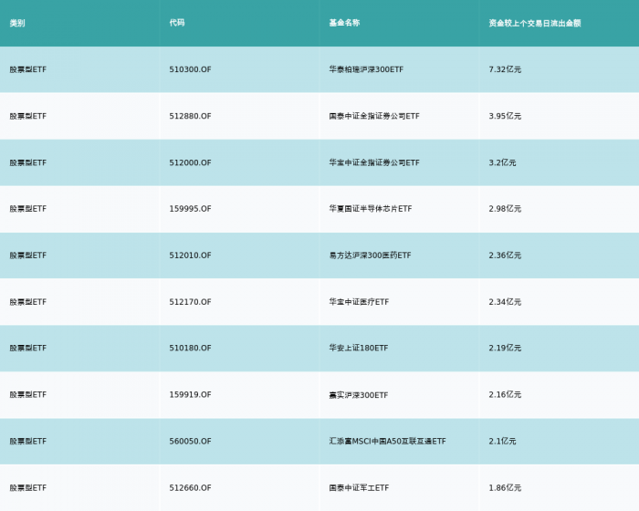Select fund code 159919.OF

coord(190,394)
